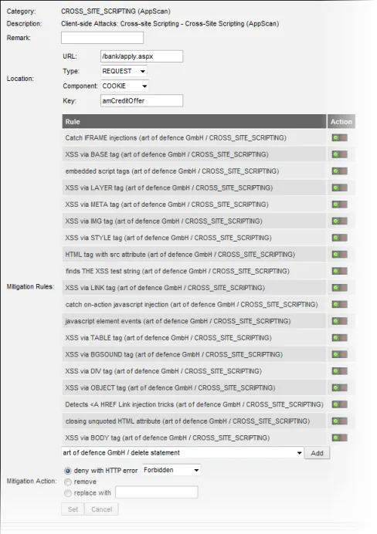Open the Component COOKIE dropdown
This screenshot has height=534, width=377.
pyautogui.click(x=124, y=86)
